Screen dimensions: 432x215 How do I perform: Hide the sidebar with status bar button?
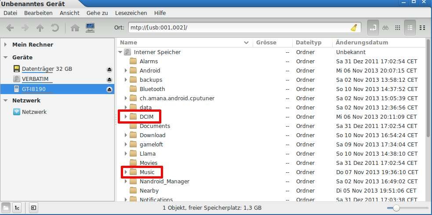click(33, 208)
